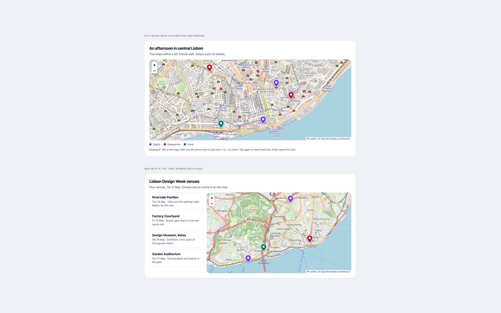The width and height of the screenshot is (501, 313).
Task: Click the heading 'Lisbon Design Week venues'
Action: (175, 182)
